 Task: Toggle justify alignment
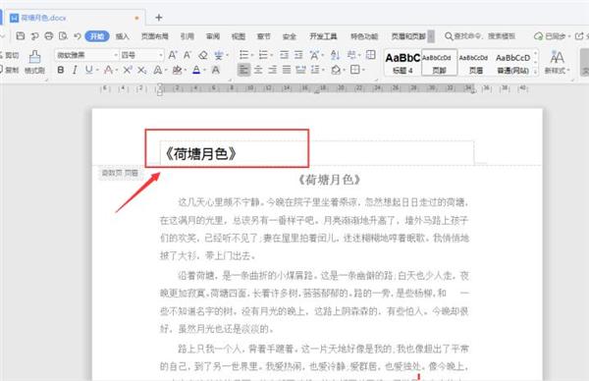pos(287,70)
